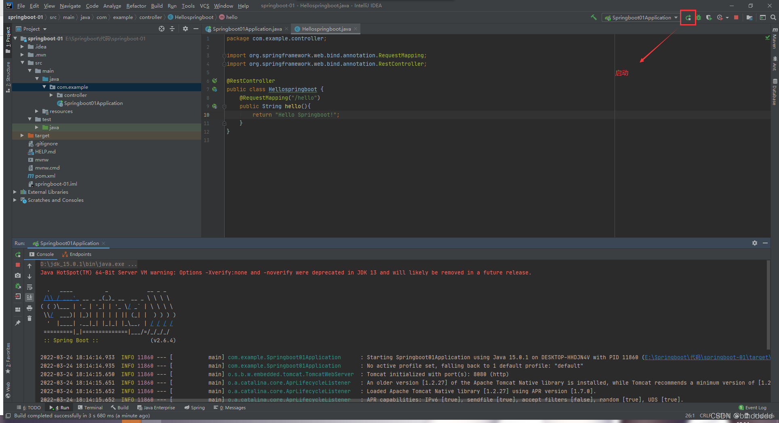Image resolution: width=779 pixels, height=423 pixels.
Task: Open the Refactor menu
Action: click(x=136, y=6)
